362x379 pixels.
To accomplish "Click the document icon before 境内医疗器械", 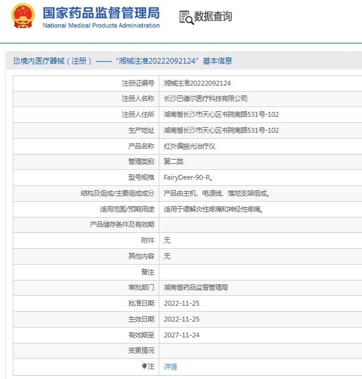I will [x=16, y=61].
